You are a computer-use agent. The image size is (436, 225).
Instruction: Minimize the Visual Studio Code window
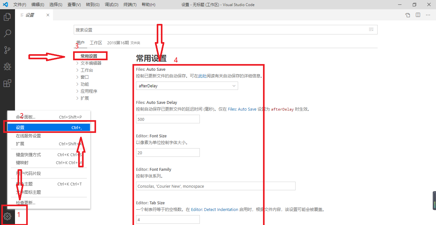pyautogui.click(x=400, y=5)
